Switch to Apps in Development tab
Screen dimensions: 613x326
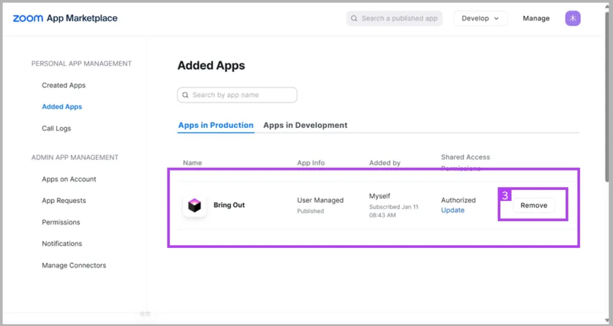click(x=305, y=125)
